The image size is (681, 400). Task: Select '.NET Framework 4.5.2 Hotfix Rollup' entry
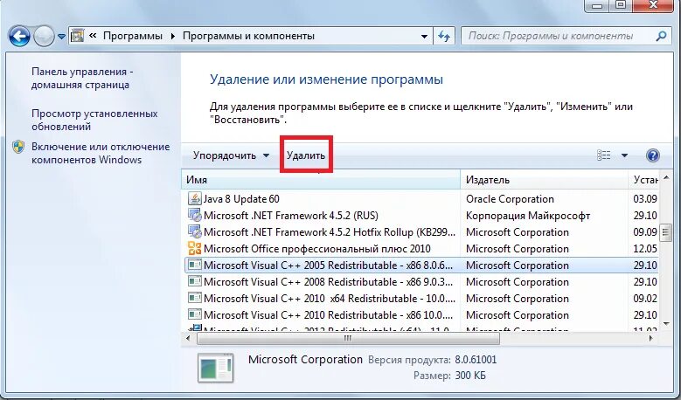point(421,232)
